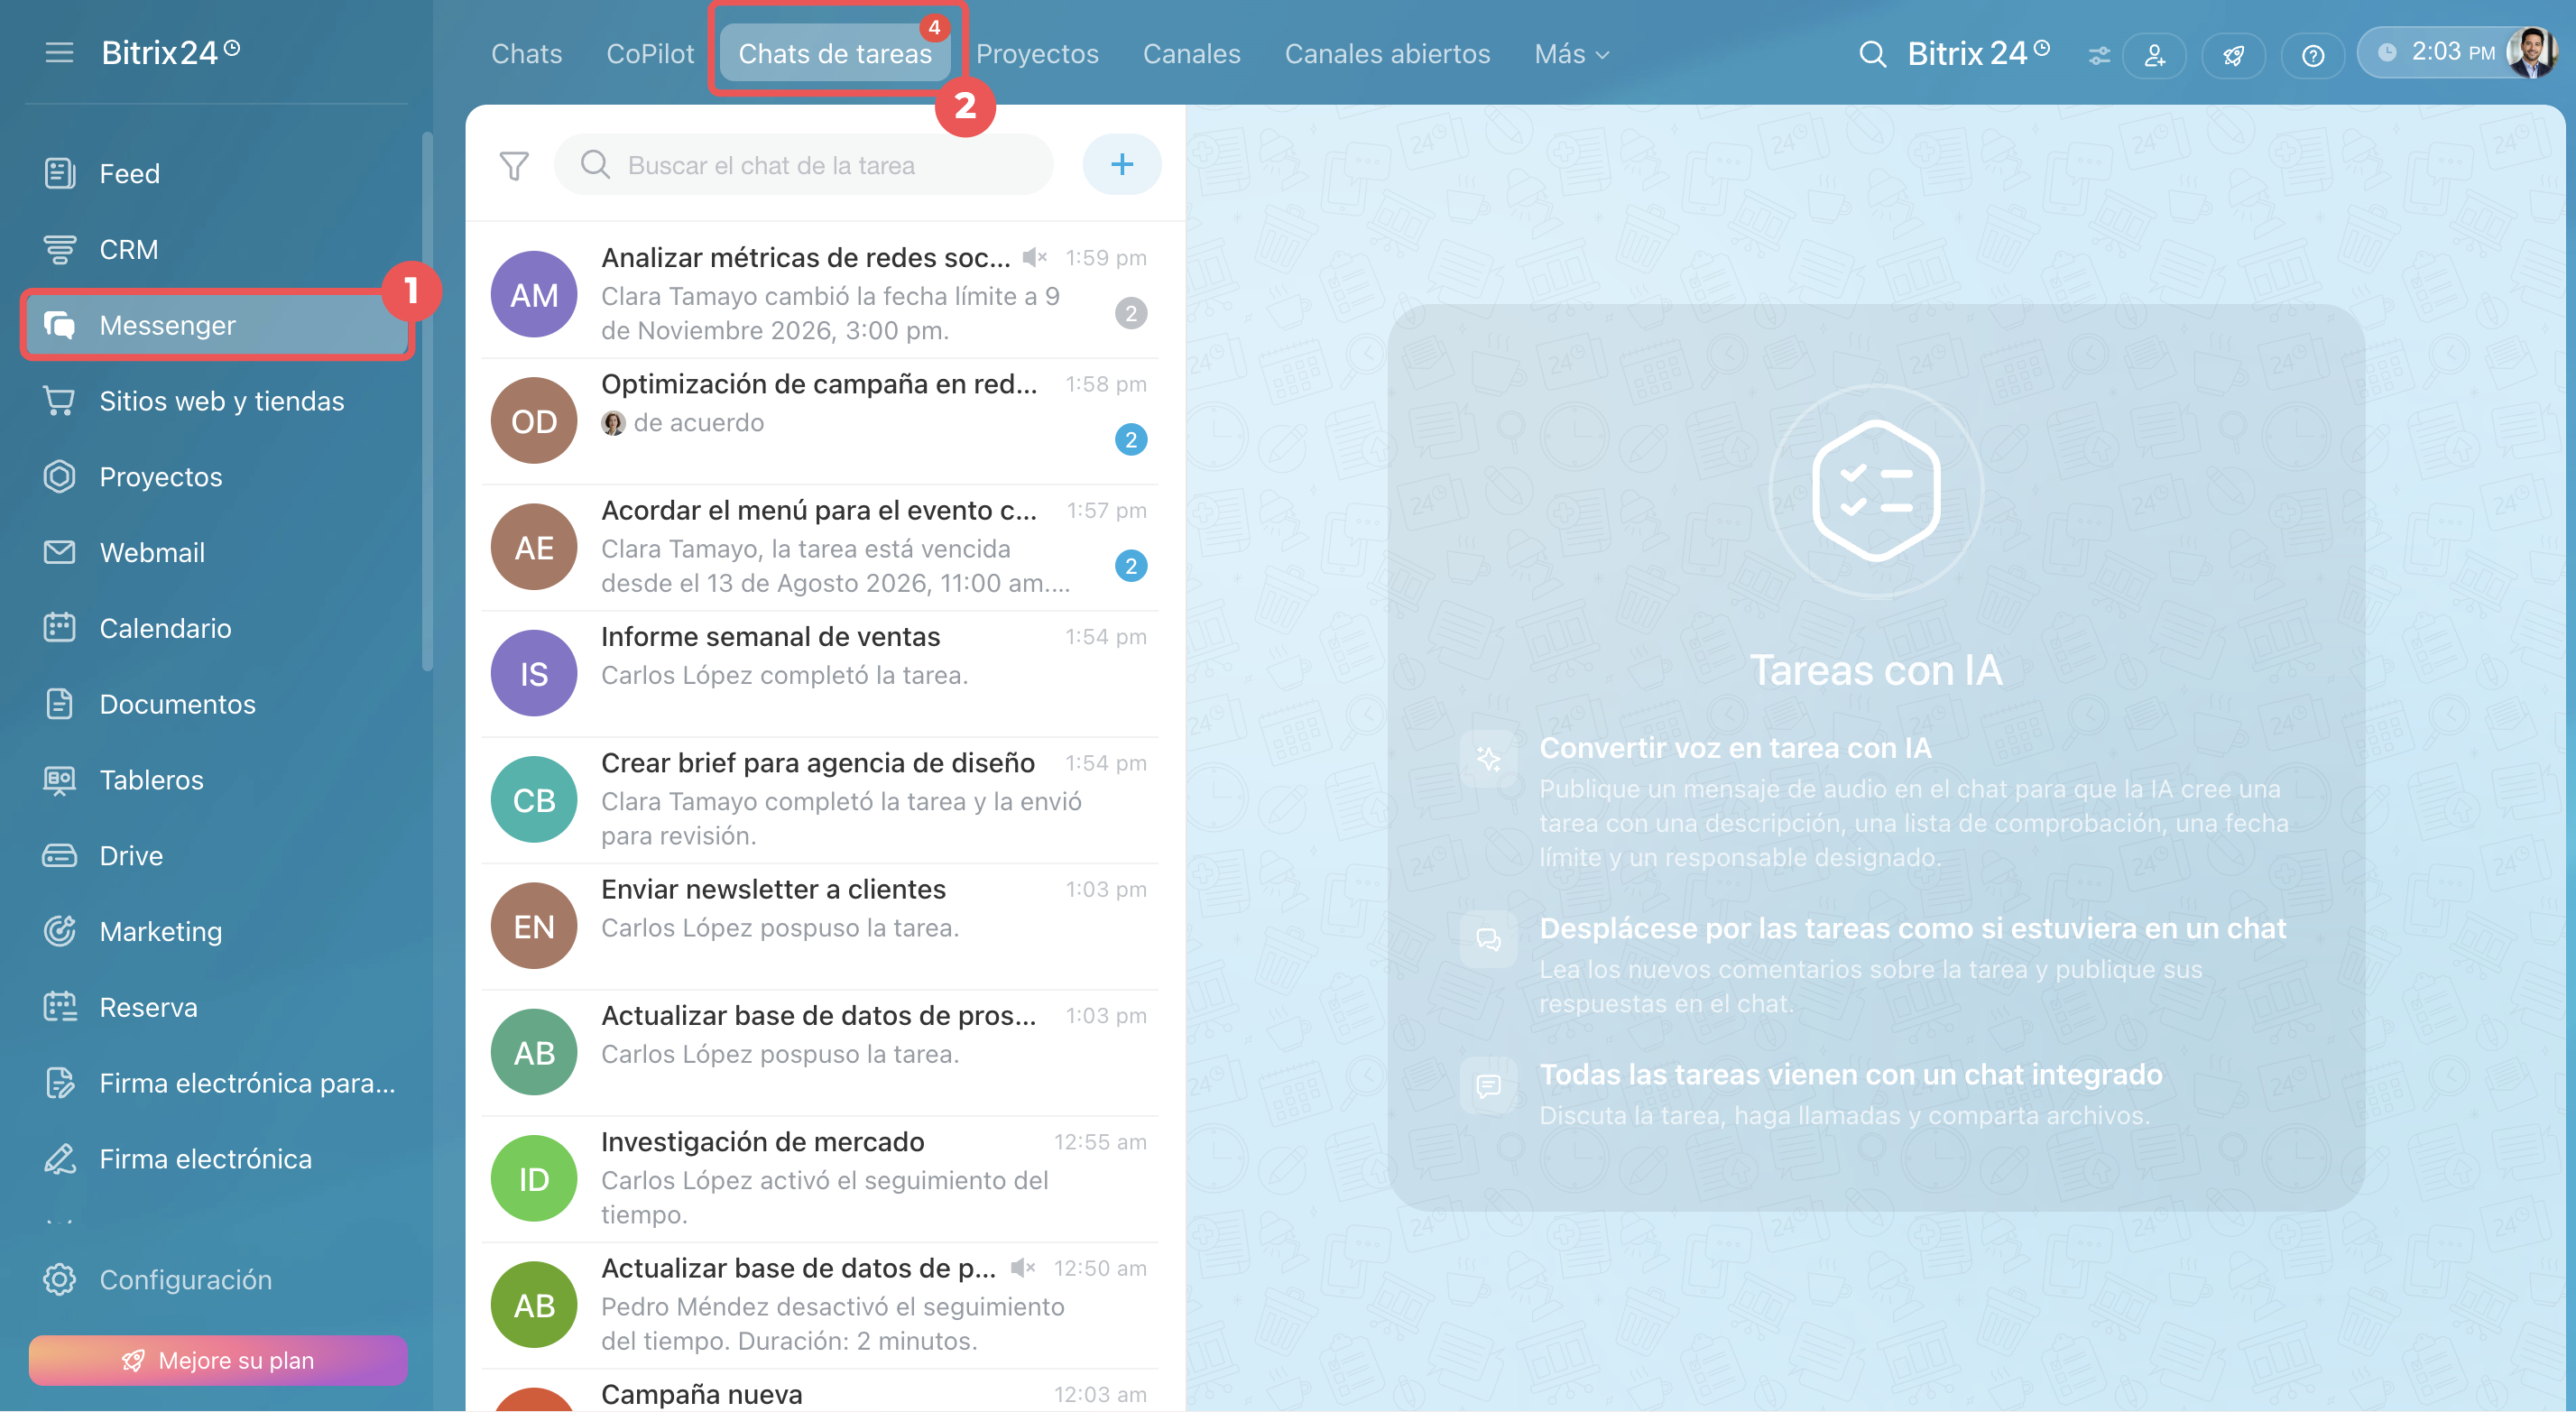The width and height of the screenshot is (2576, 1412).
Task: Open the Acordar el menú para el evento chat
Action: click(820, 547)
